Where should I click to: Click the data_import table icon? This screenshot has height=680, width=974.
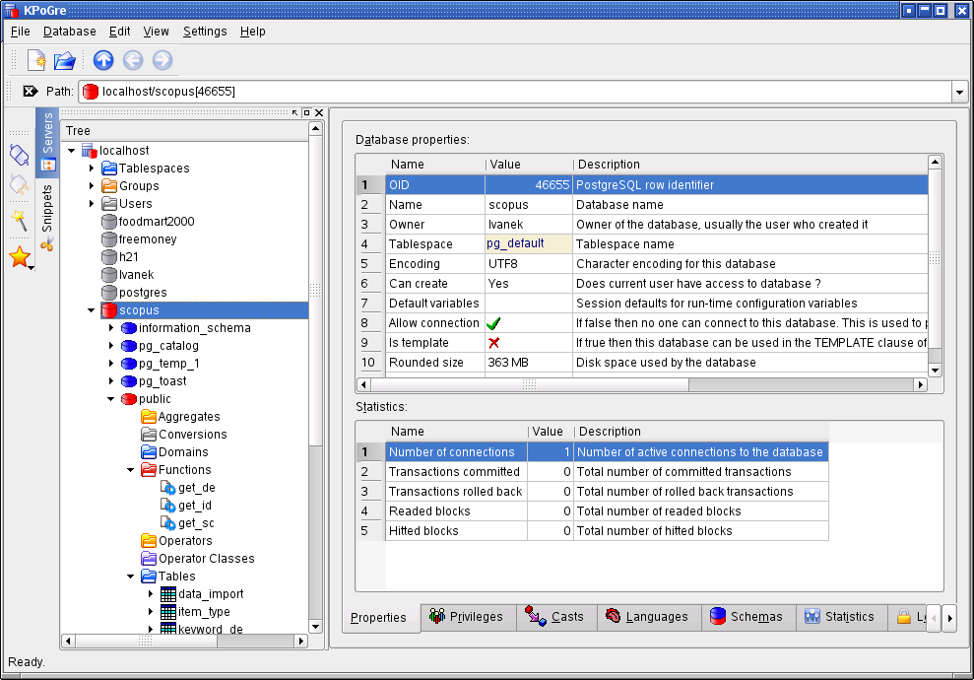point(167,594)
